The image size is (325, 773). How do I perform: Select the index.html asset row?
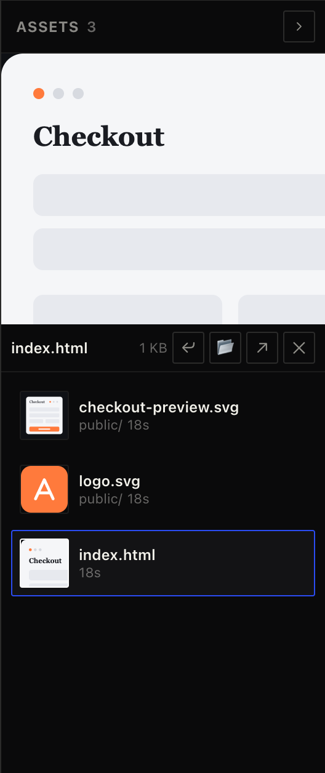coord(163,563)
